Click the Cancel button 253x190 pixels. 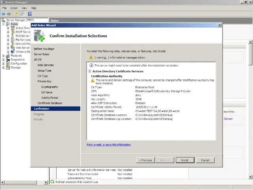[x=205, y=160]
